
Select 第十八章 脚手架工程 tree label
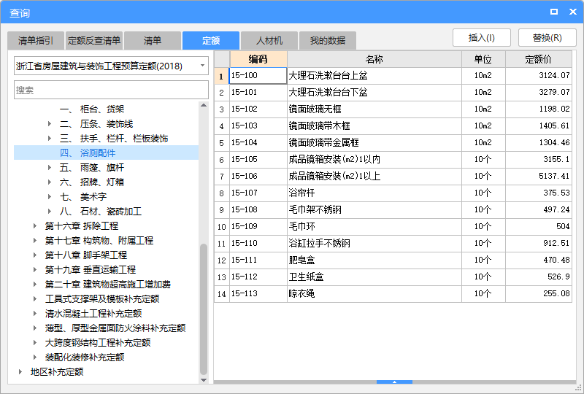pyautogui.click(x=86, y=255)
